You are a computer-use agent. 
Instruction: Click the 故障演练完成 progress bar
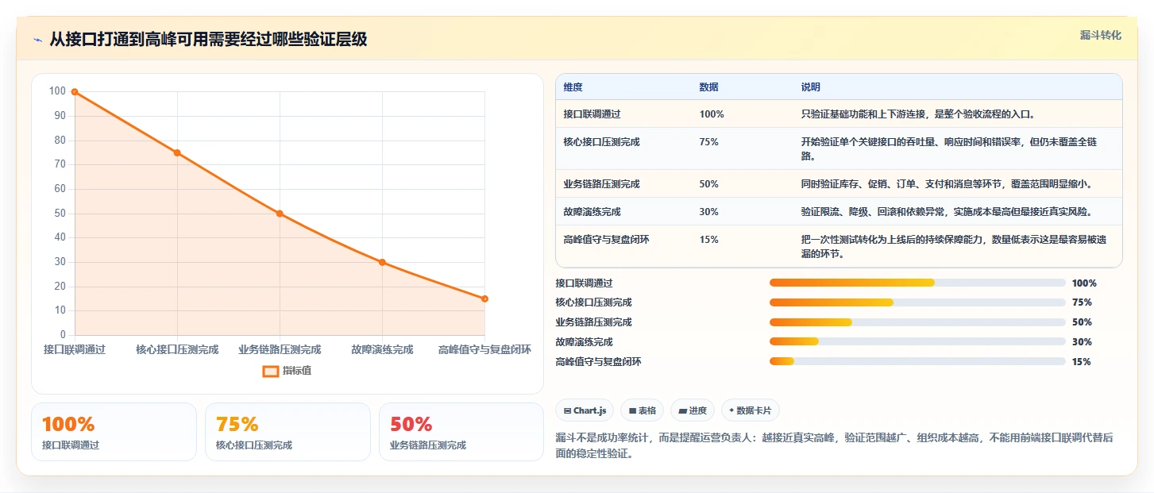pos(917,341)
